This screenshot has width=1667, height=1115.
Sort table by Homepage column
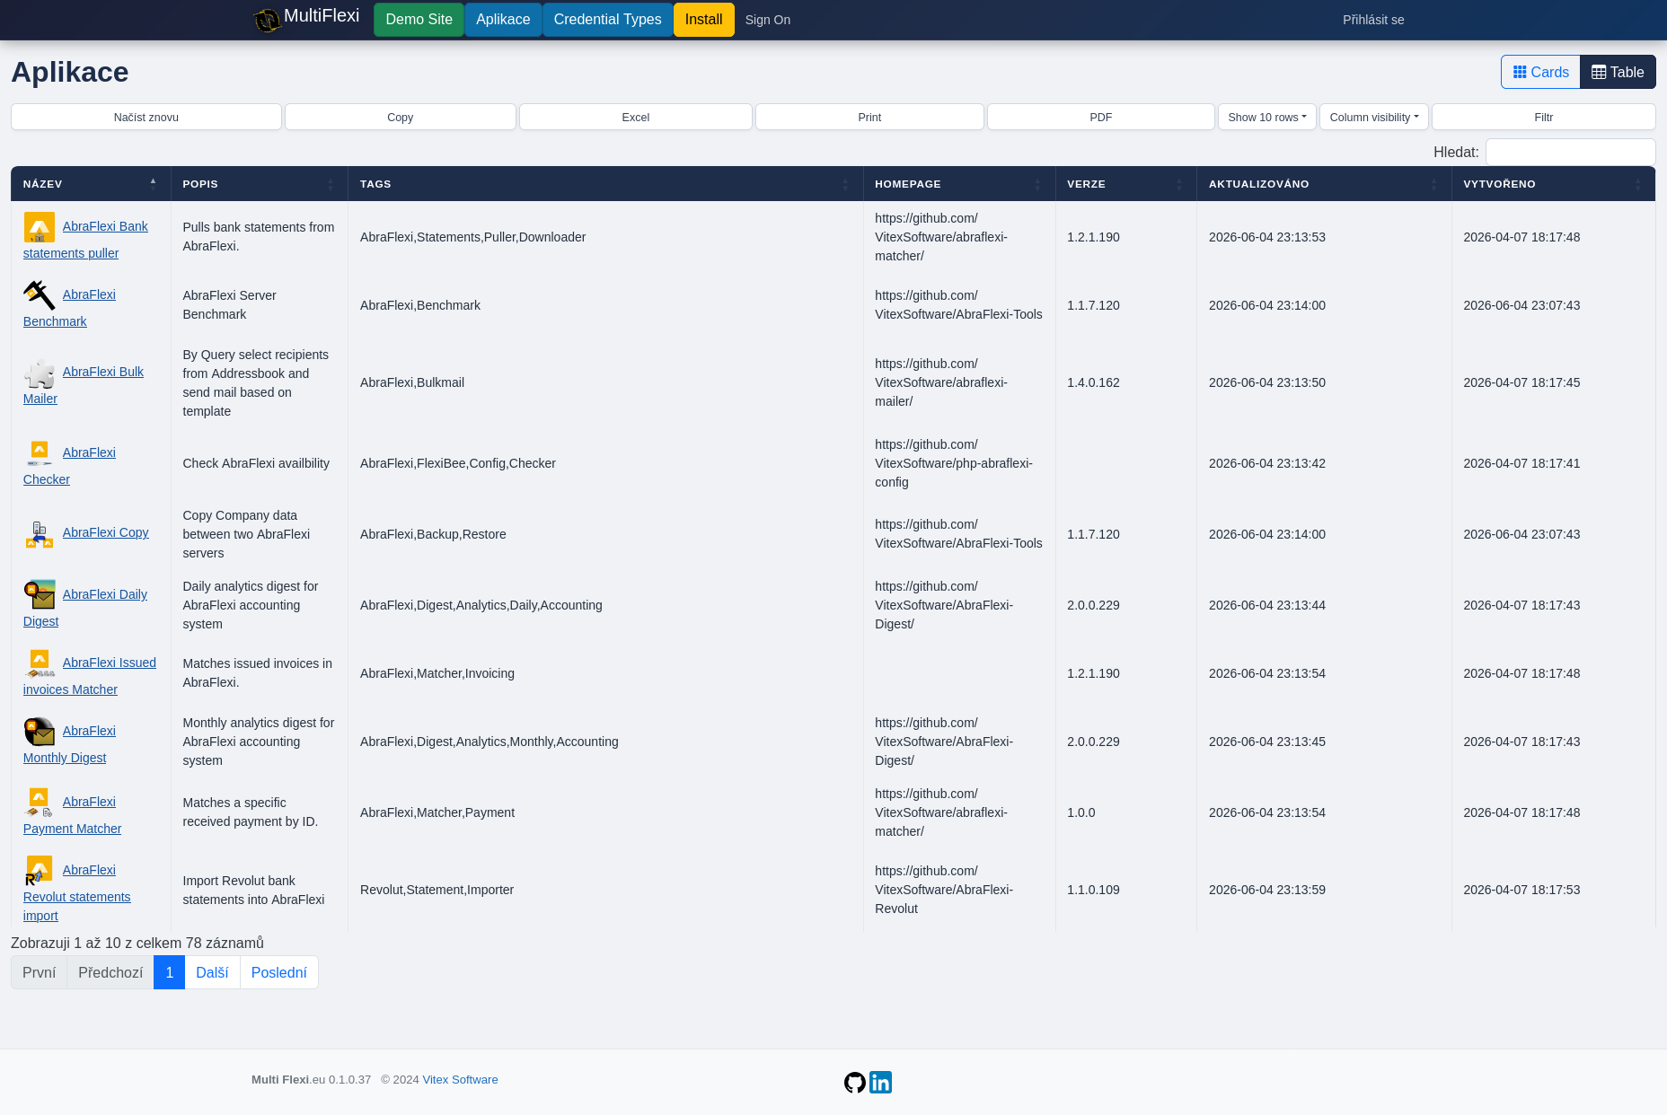click(959, 184)
